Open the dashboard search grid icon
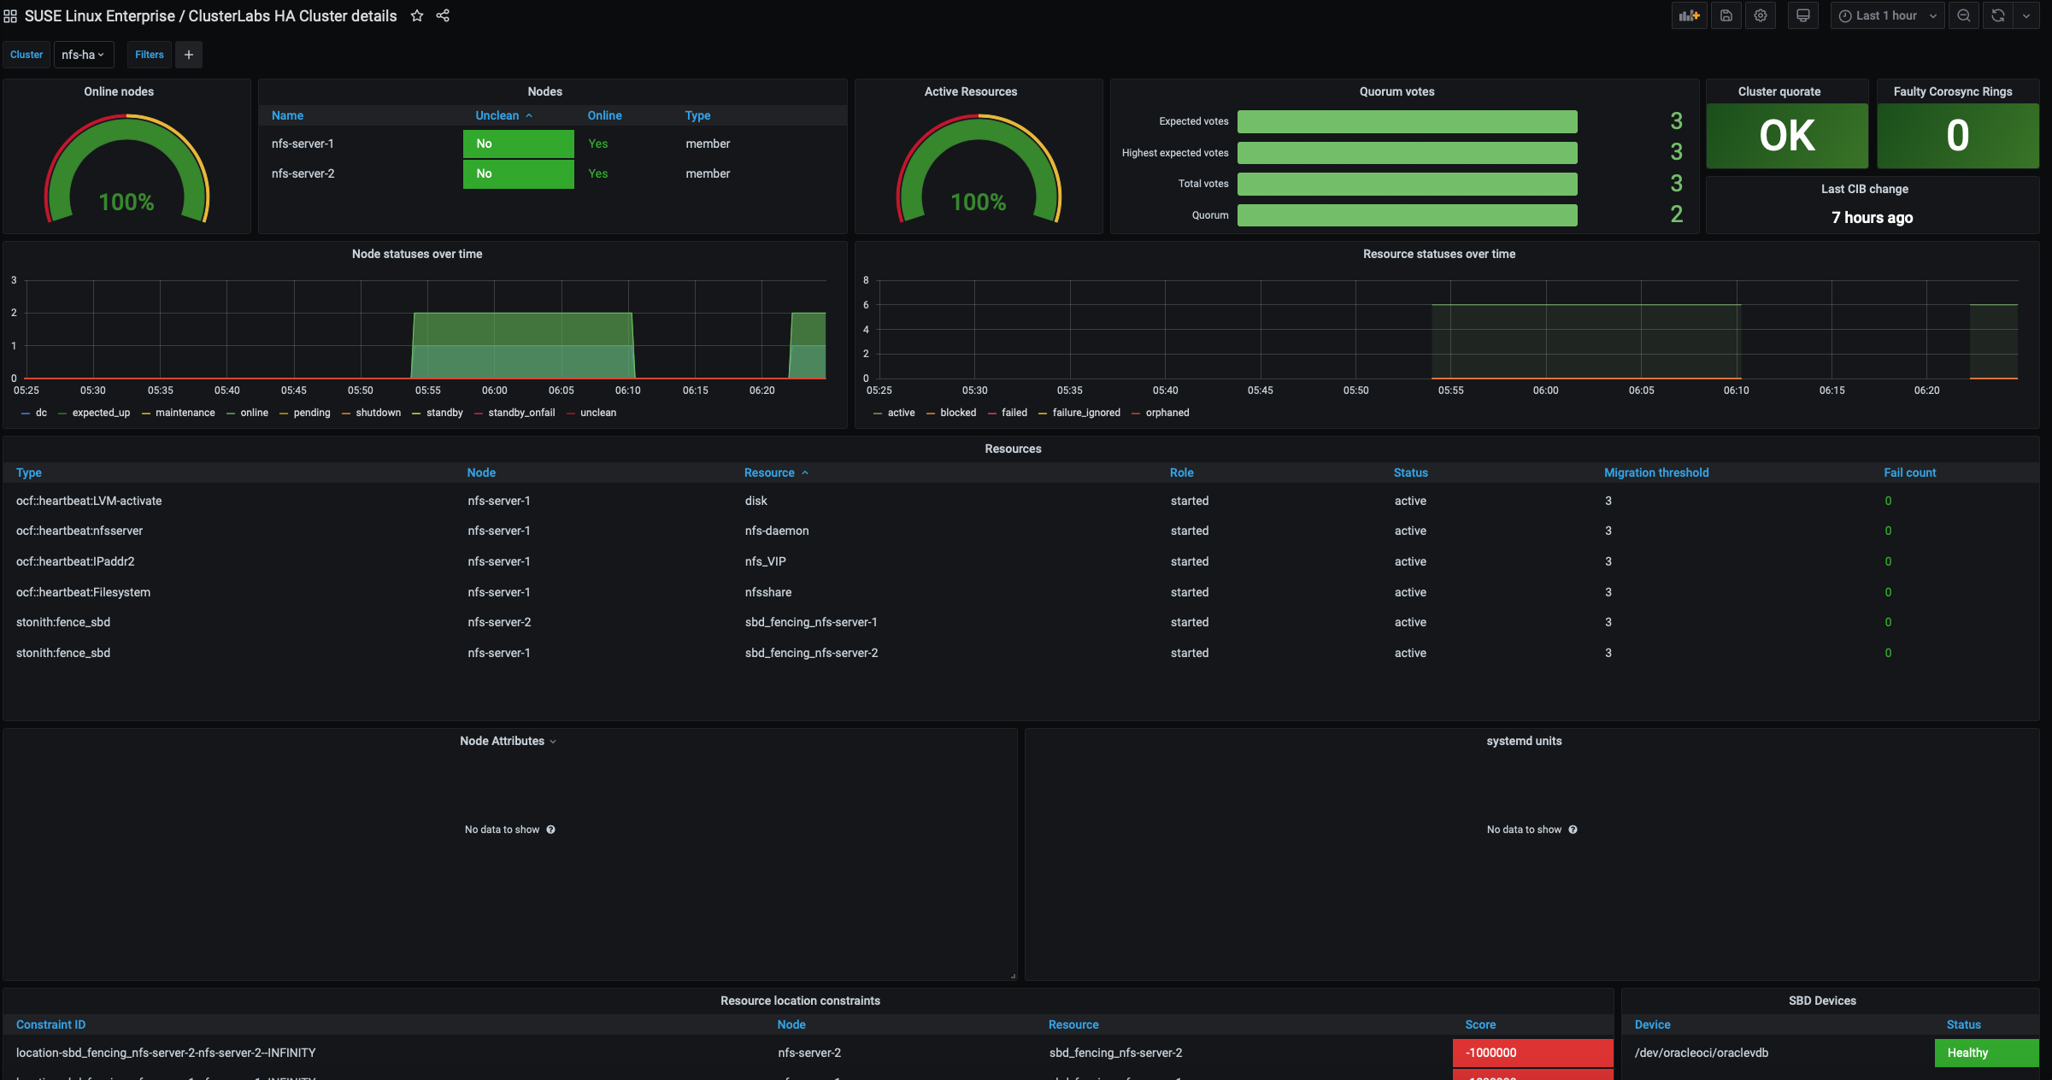The height and width of the screenshot is (1080, 2052). (x=10, y=16)
